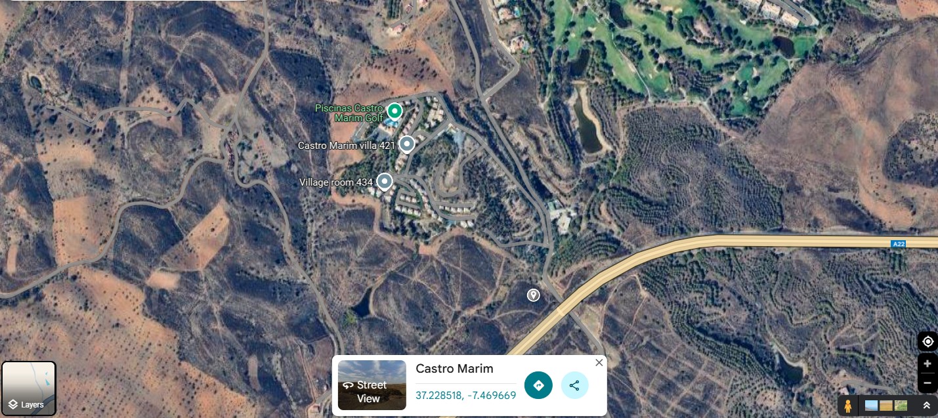Click the coordinates 37.228518, -7.469669 link
This screenshot has width=938, height=418.
(465, 395)
